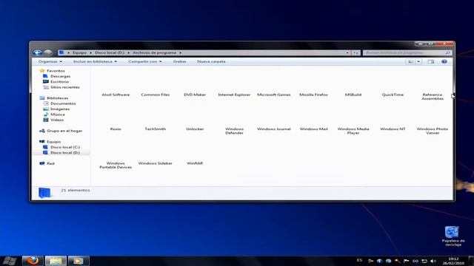Click the Explorer folder taskbar button
The height and width of the screenshot is (266, 474).
(56, 261)
